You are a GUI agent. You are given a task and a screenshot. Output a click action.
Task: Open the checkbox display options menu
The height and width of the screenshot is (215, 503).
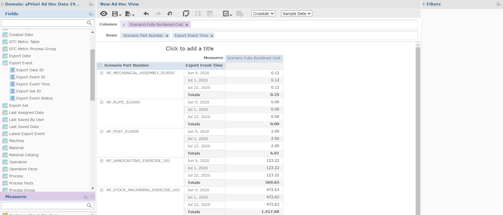click(x=227, y=14)
